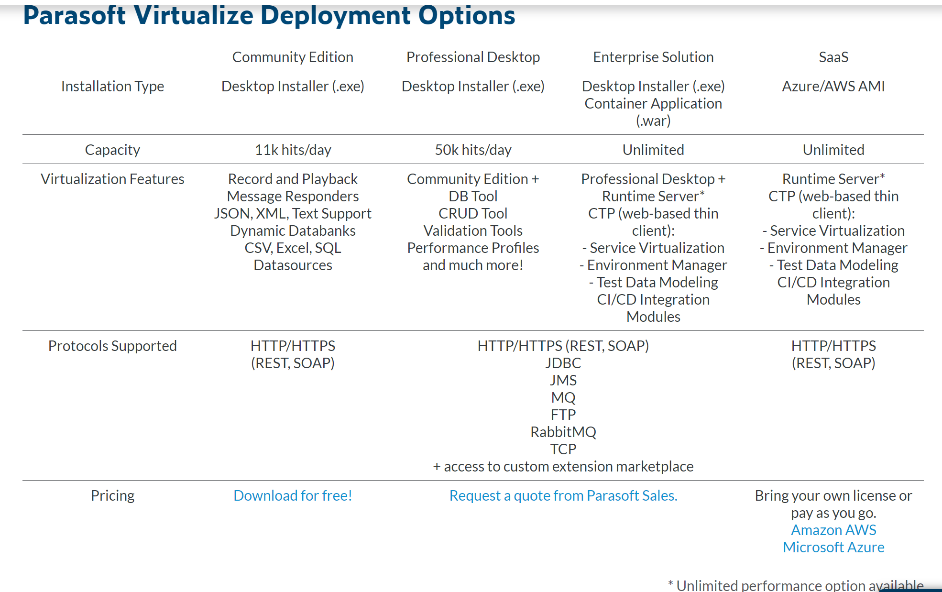Viewport: 942px width, 592px height.
Task: Click the Virtualization Features row label
Action: pos(112,179)
